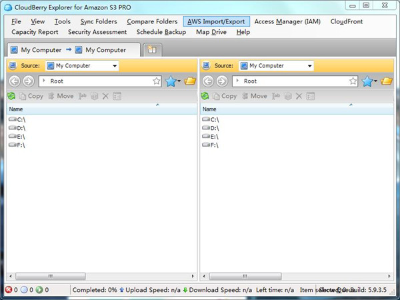Open Access Manager (IAM)
This screenshot has width=400, height=300.
pos(287,22)
